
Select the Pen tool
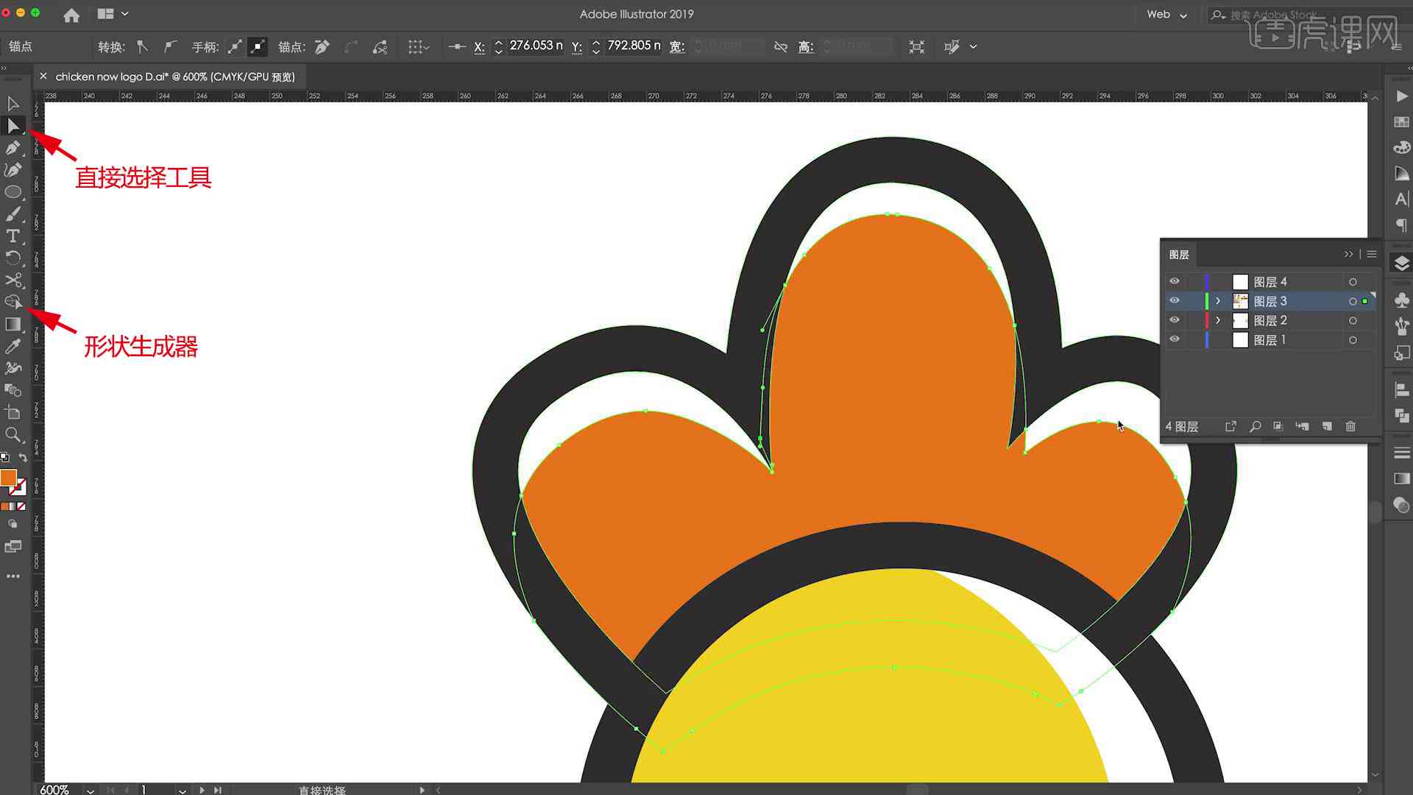13,148
